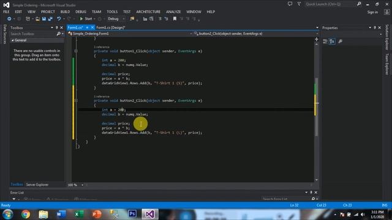392x220 pixels.
Task: Click the Undo arrow icon
Action: point(59,19)
